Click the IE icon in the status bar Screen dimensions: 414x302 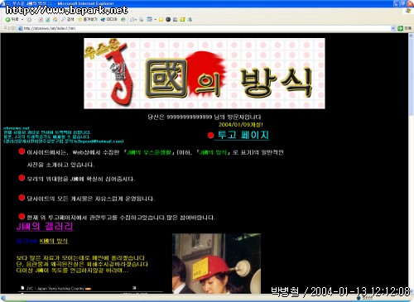pos(3,298)
